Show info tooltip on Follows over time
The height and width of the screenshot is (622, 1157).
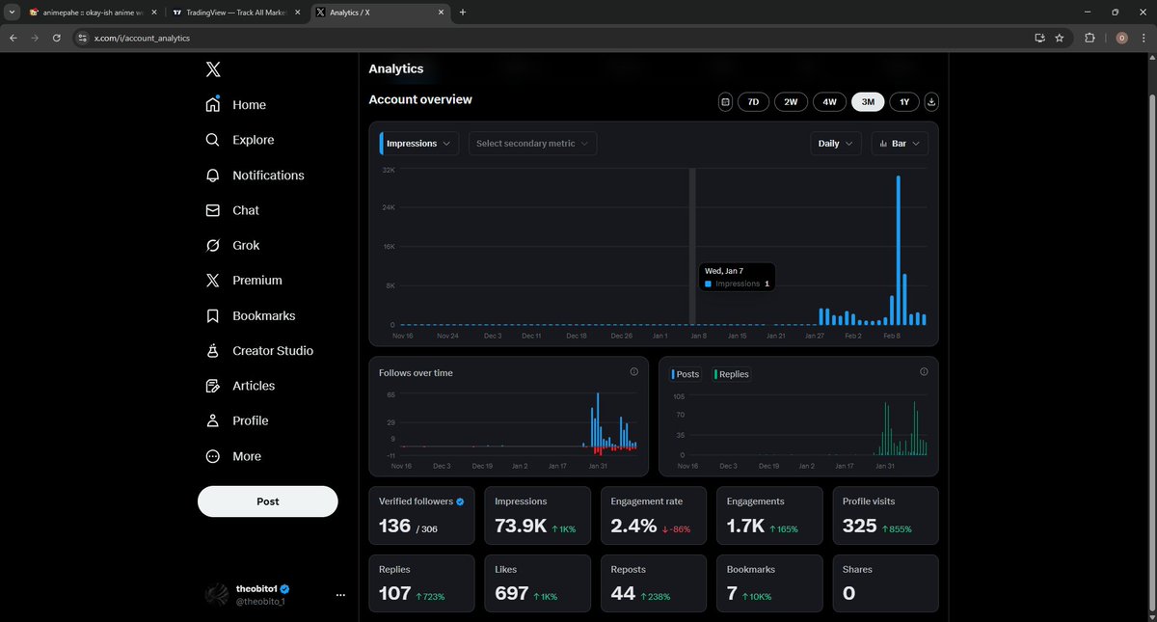(634, 371)
